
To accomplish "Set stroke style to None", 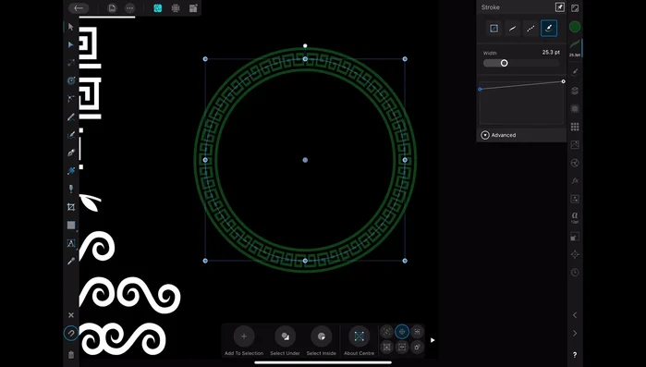I will [494, 29].
